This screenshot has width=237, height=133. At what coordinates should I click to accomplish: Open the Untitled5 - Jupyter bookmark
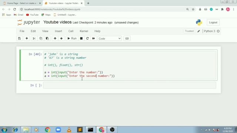pos(65,15)
